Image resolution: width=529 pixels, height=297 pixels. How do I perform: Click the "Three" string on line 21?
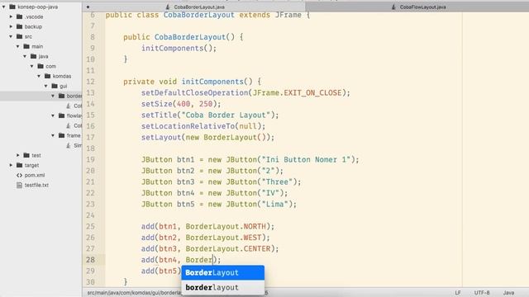(x=278, y=181)
